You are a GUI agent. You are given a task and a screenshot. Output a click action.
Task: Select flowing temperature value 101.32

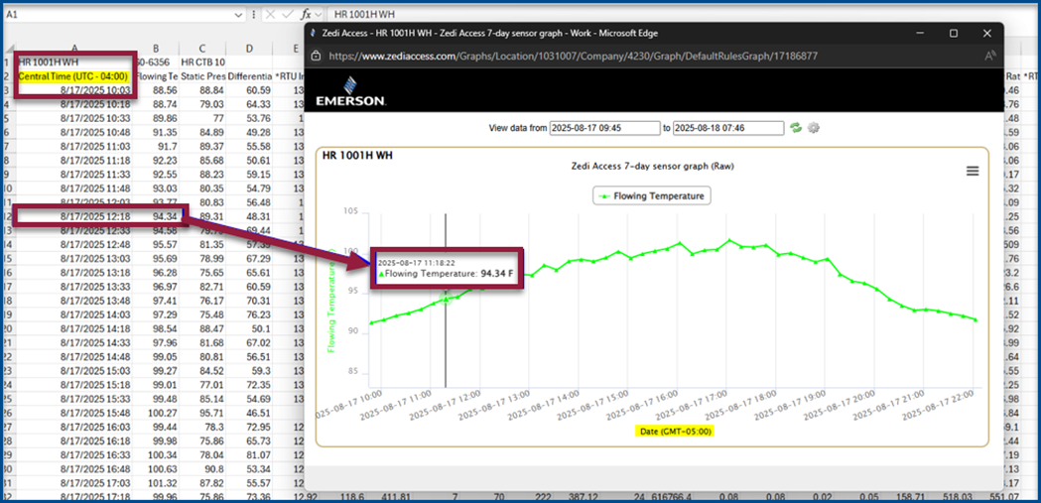pyautogui.click(x=156, y=482)
